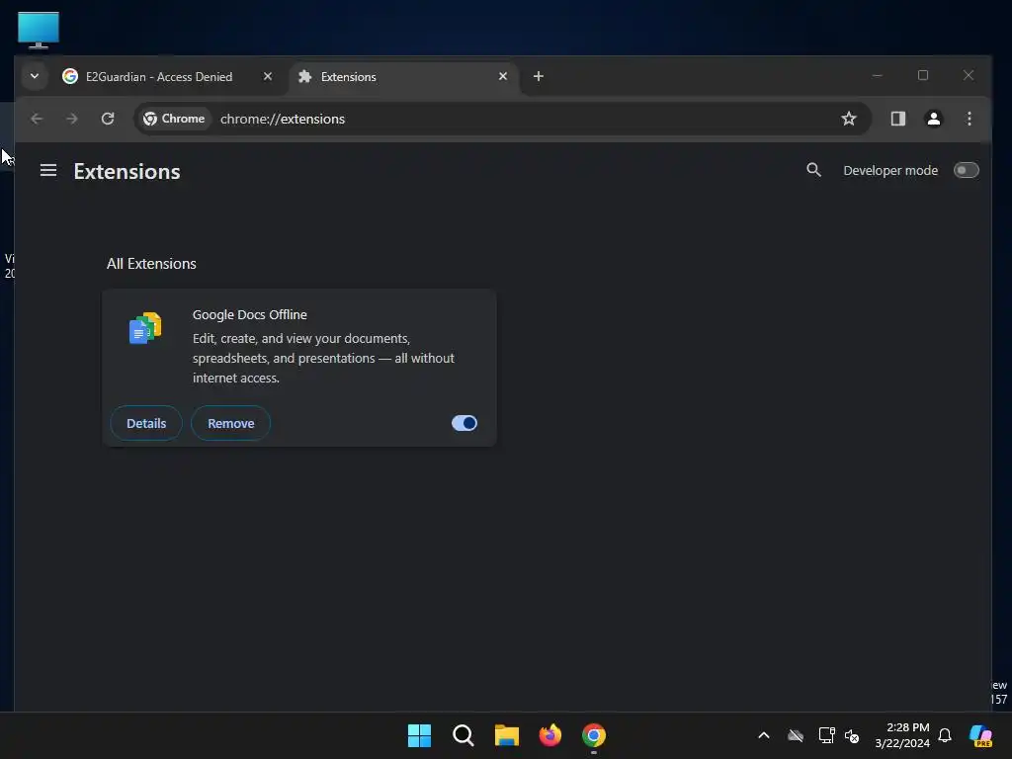This screenshot has height=759, width=1012.
Task: Select the Extensions browser tab
Action: point(403,77)
